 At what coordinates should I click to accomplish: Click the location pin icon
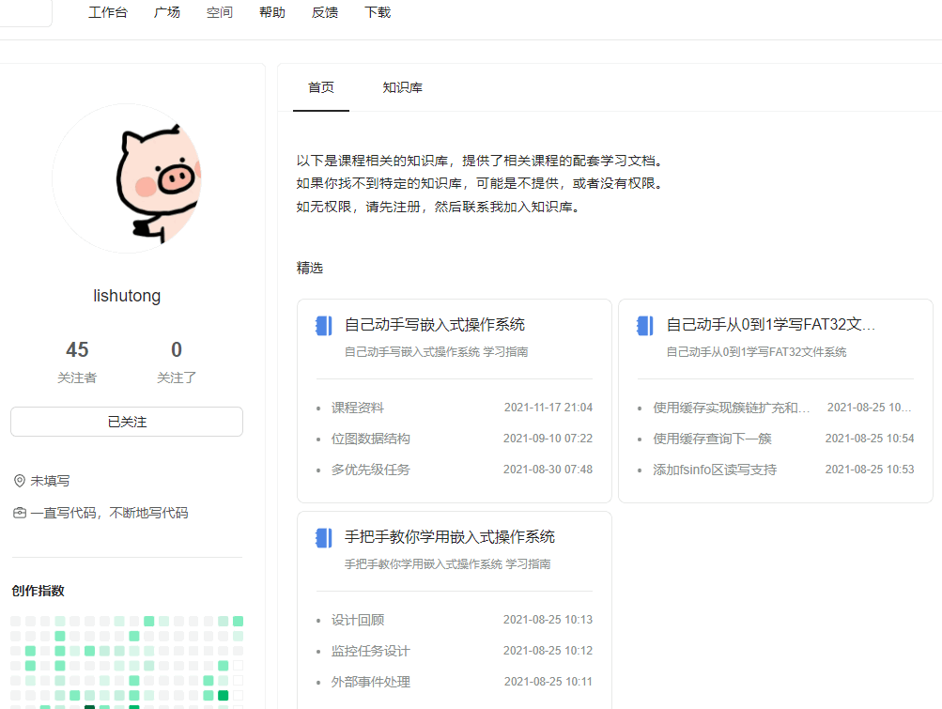coord(20,481)
